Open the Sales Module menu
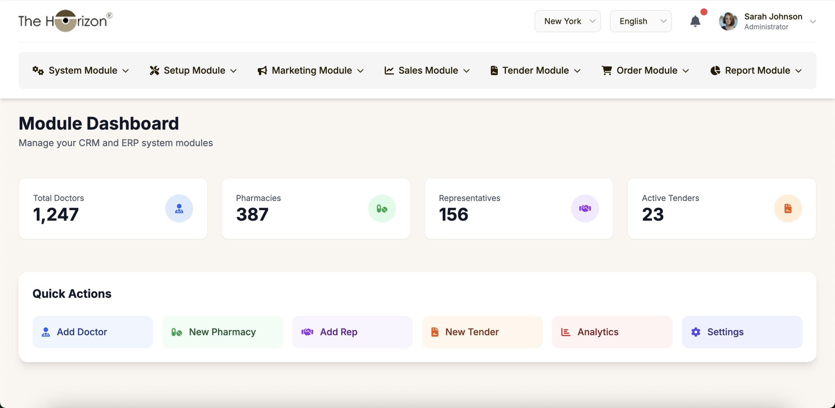835x408 pixels. (427, 70)
